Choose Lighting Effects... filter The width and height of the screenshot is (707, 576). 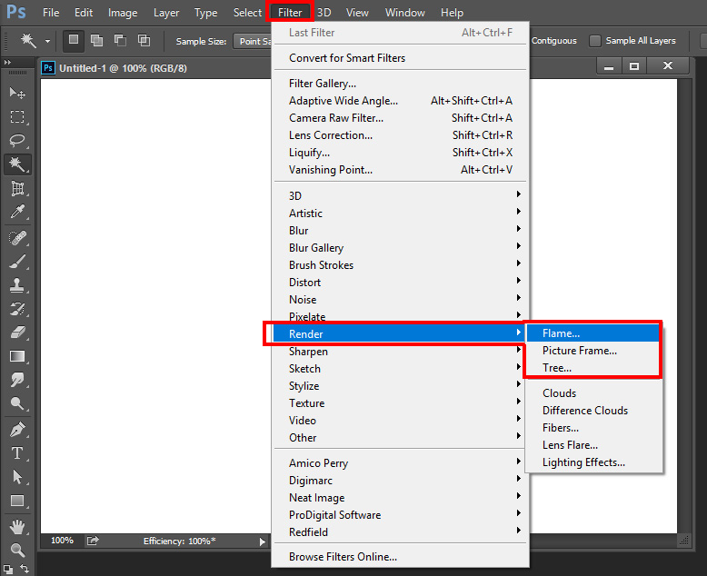(x=593, y=462)
